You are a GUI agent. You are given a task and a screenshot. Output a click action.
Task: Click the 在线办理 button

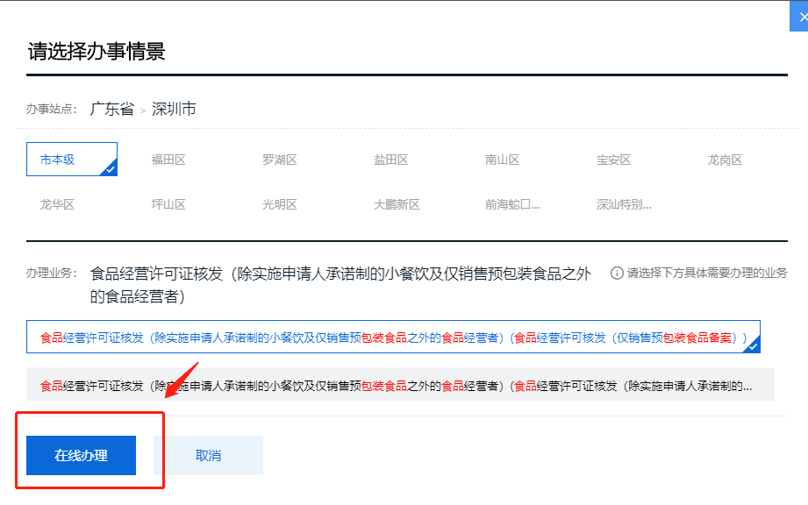(x=81, y=455)
